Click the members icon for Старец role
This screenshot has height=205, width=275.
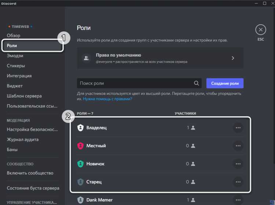click(x=193, y=182)
